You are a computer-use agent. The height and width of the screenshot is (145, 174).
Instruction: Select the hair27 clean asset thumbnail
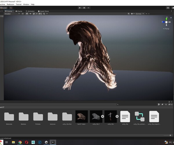pyautogui.click(x=81, y=117)
